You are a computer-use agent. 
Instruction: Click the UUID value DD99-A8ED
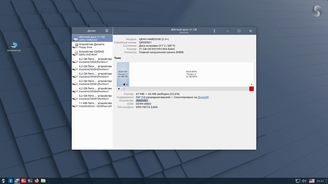coord(143,104)
